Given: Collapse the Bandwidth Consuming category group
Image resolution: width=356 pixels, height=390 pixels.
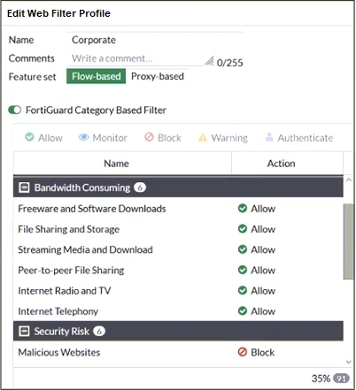Looking at the screenshot, I should (24, 187).
